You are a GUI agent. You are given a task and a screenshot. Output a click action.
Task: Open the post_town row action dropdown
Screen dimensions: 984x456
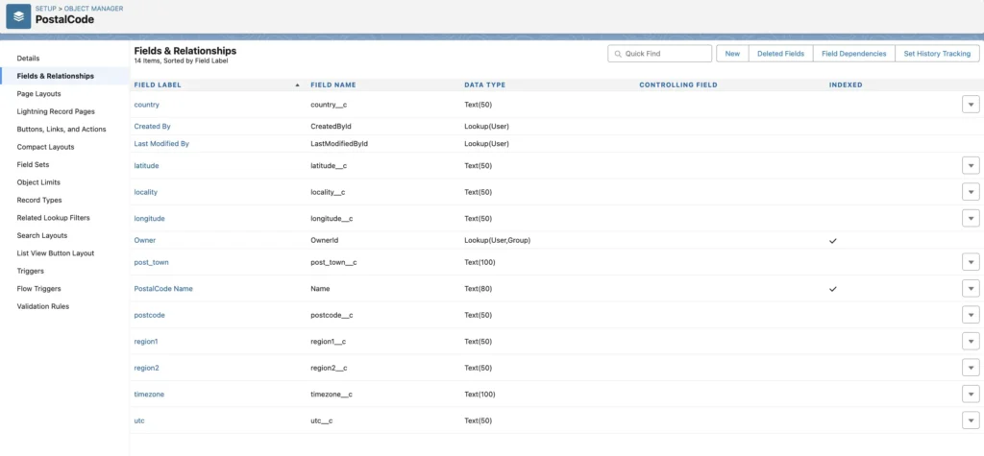971,262
